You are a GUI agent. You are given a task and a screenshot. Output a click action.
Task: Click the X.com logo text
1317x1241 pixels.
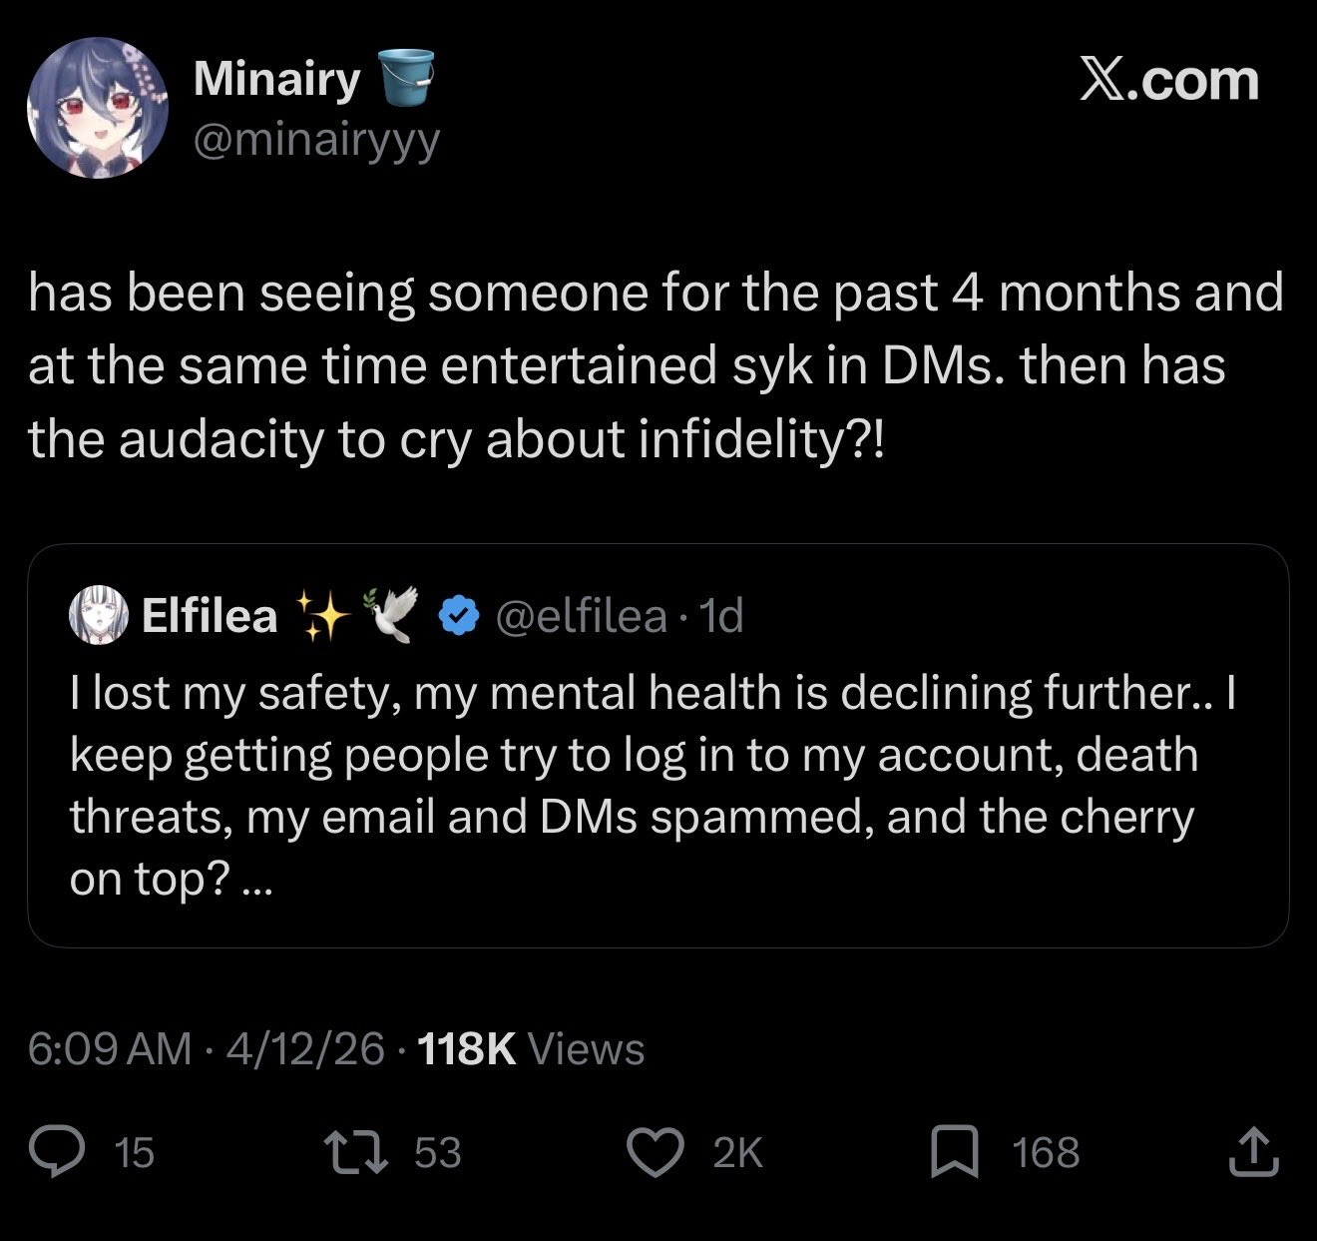[x=1168, y=80]
